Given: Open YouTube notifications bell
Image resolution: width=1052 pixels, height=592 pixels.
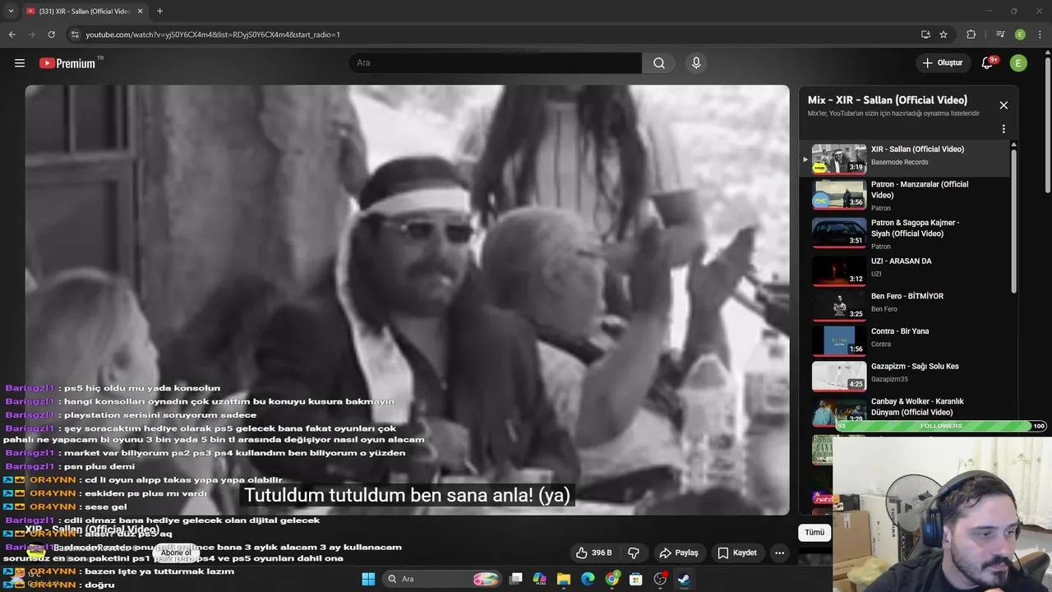Looking at the screenshot, I should pyautogui.click(x=988, y=63).
